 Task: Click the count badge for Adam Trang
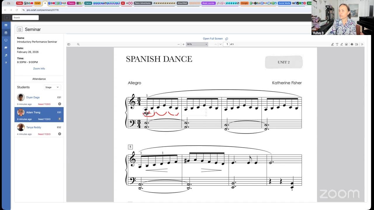click(x=60, y=119)
